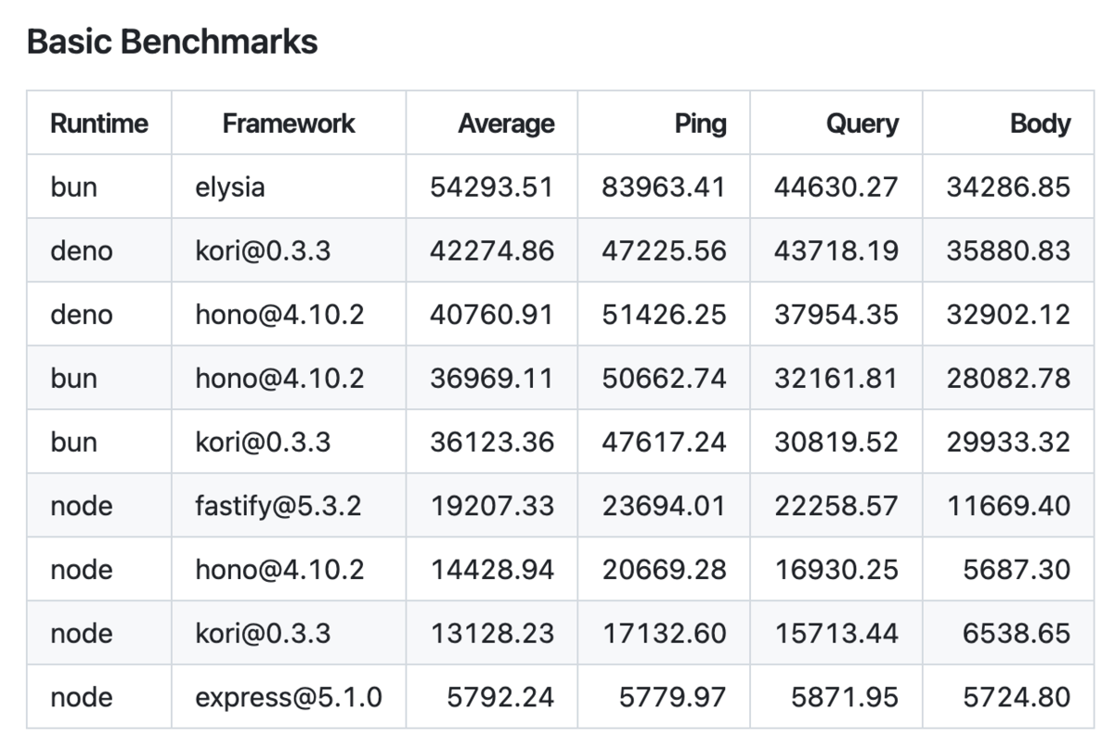
Task: Click the Average value 5792.24
Action: pos(500,697)
